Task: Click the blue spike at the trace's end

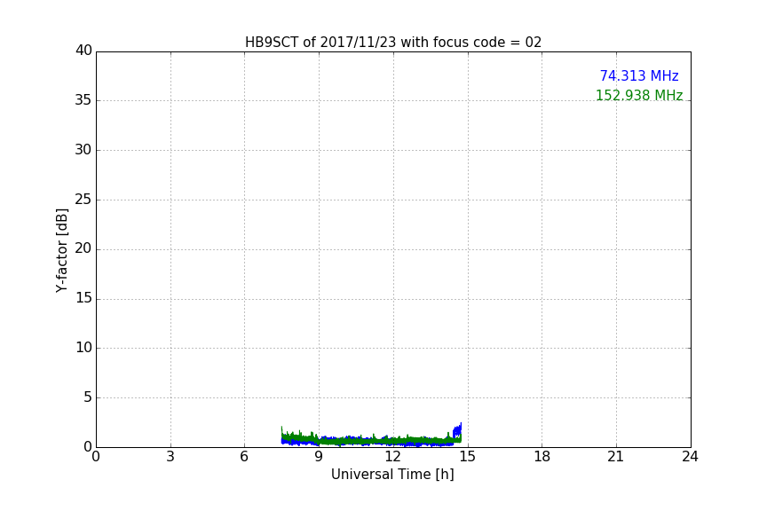Action: pyautogui.click(x=458, y=431)
